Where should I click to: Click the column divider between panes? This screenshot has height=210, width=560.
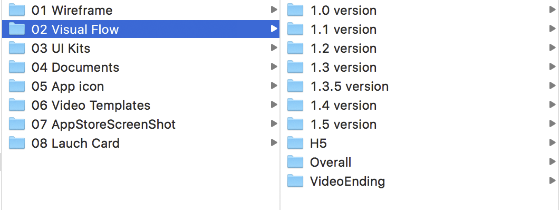(281, 105)
